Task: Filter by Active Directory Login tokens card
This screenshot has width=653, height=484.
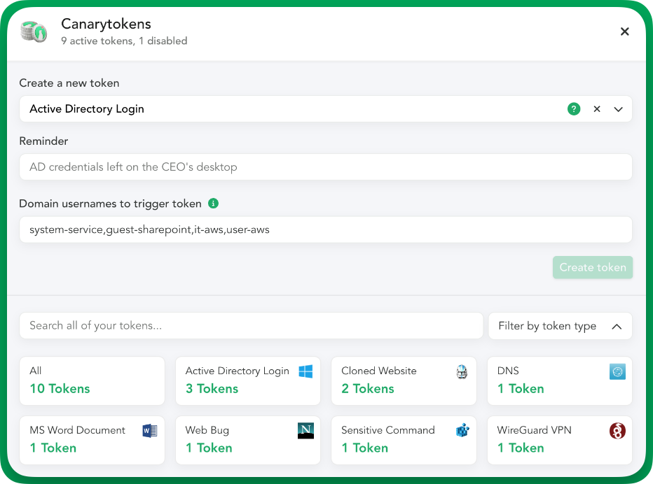Action: coord(248,381)
